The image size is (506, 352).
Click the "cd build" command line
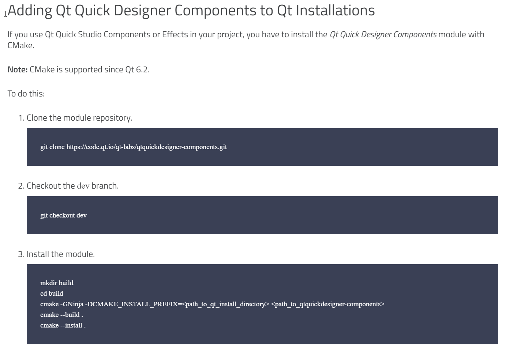pos(52,294)
